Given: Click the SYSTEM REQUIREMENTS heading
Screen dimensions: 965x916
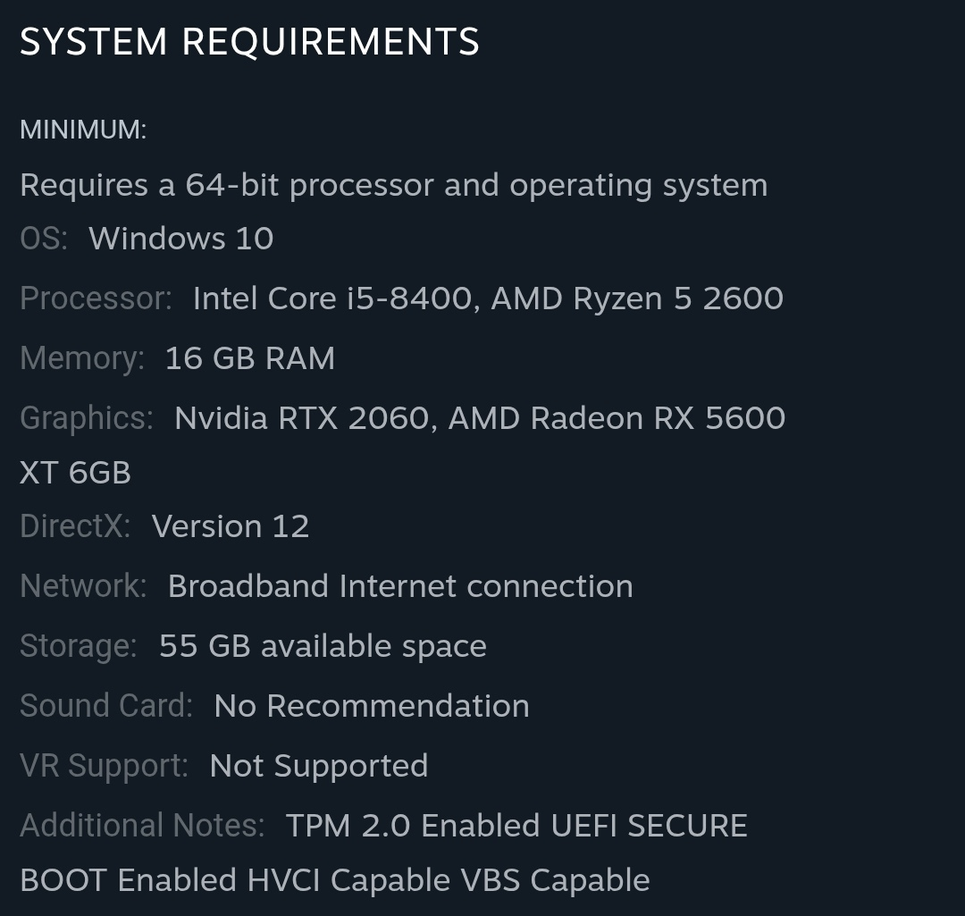Looking at the screenshot, I should 249,42.
